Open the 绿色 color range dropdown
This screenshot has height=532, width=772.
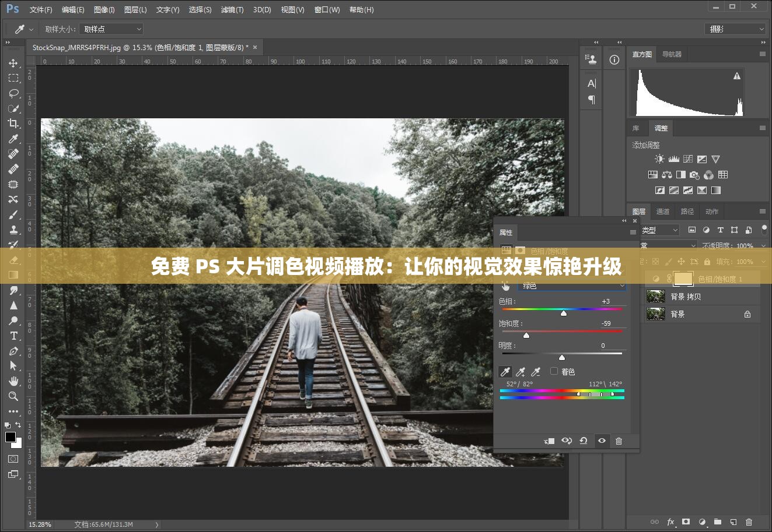pos(572,286)
